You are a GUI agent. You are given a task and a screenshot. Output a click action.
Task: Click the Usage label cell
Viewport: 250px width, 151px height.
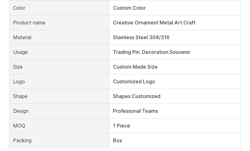coord(59,52)
